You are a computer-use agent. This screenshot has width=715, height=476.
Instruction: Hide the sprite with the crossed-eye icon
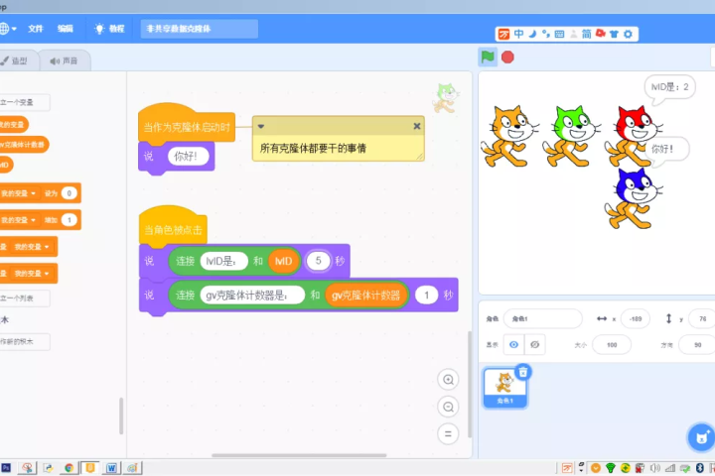(535, 344)
